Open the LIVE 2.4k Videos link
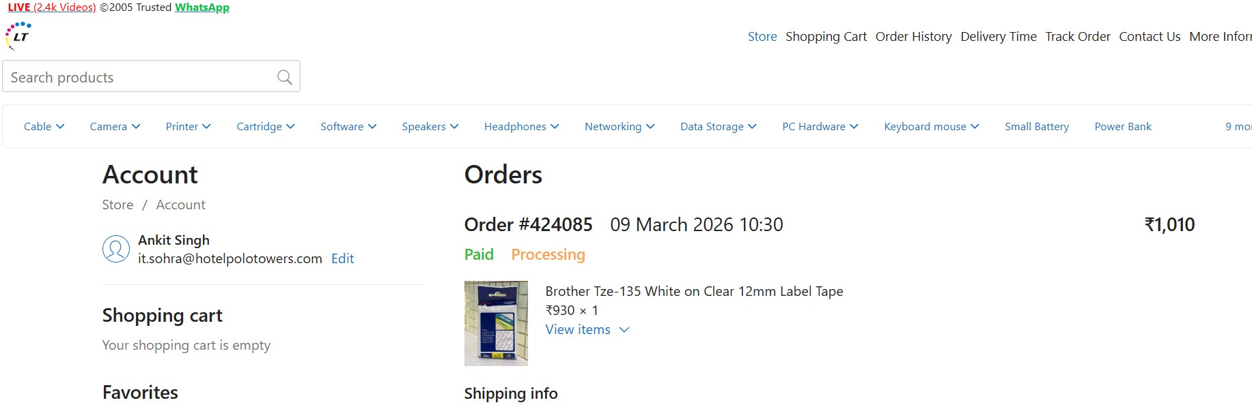1252x407 pixels. (52, 7)
